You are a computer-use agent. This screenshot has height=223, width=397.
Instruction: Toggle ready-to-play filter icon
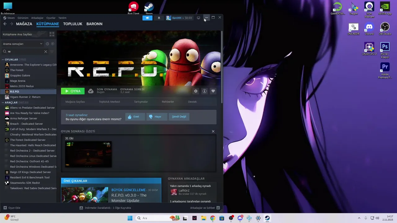[53, 44]
